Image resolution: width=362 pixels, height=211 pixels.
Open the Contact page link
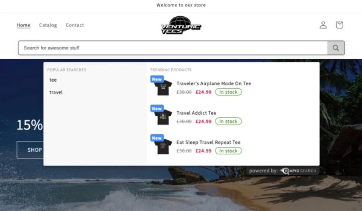pos(75,25)
